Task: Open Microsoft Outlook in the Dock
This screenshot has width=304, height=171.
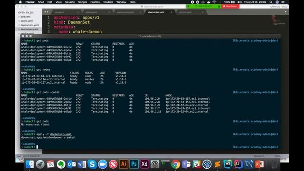Action: 71,164
